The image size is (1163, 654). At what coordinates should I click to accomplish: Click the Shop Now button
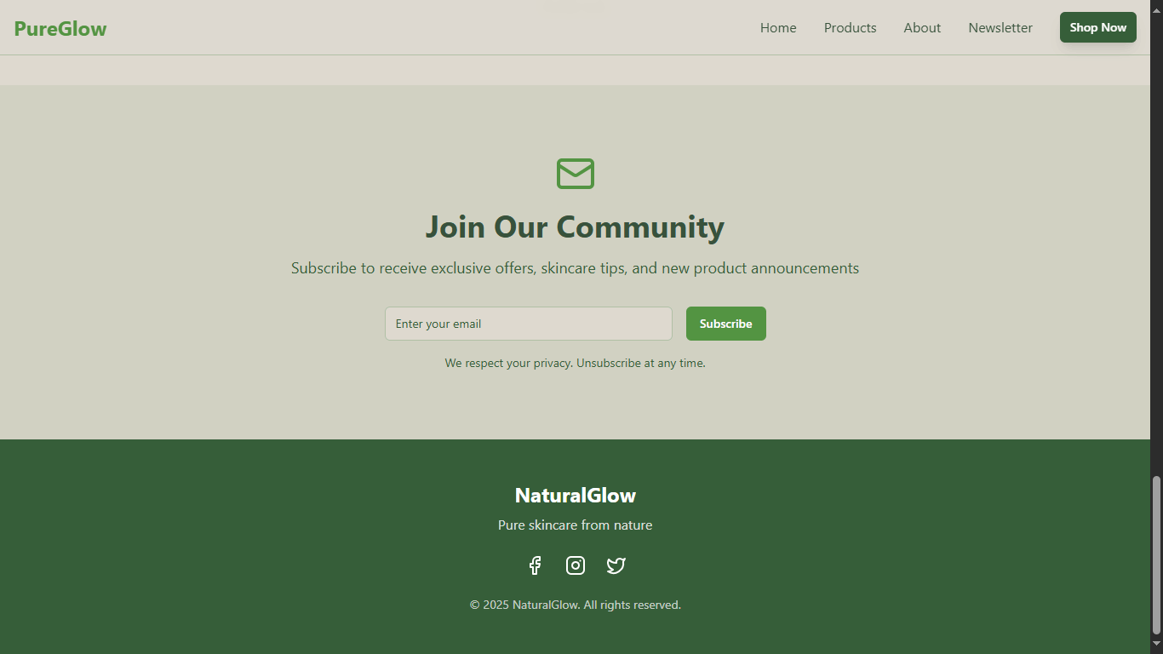(1097, 27)
